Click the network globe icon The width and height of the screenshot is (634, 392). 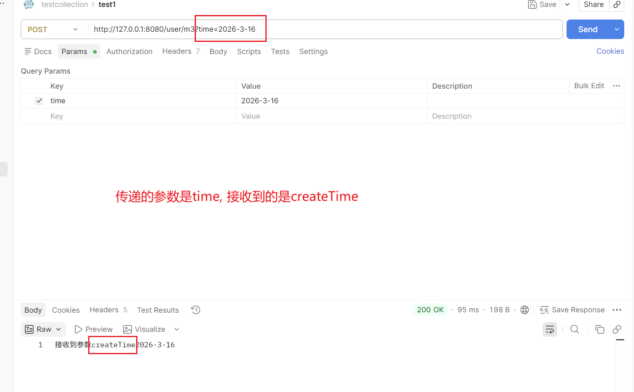coord(525,310)
